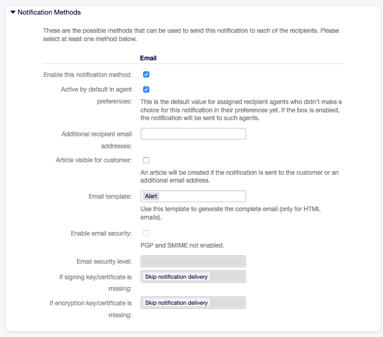Toggle Active by default in agent preferences checkbox
The height and width of the screenshot is (337, 383).
146,89
